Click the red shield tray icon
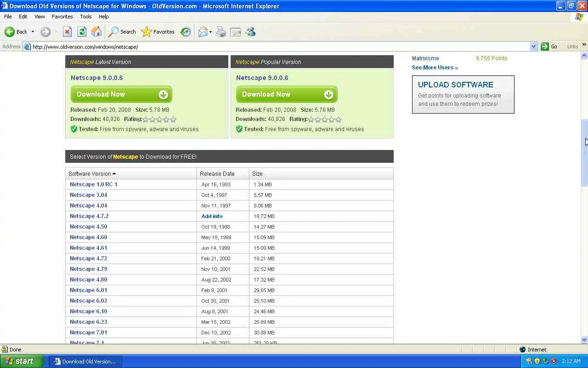This screenshot has width=588, height=368. 554,361
